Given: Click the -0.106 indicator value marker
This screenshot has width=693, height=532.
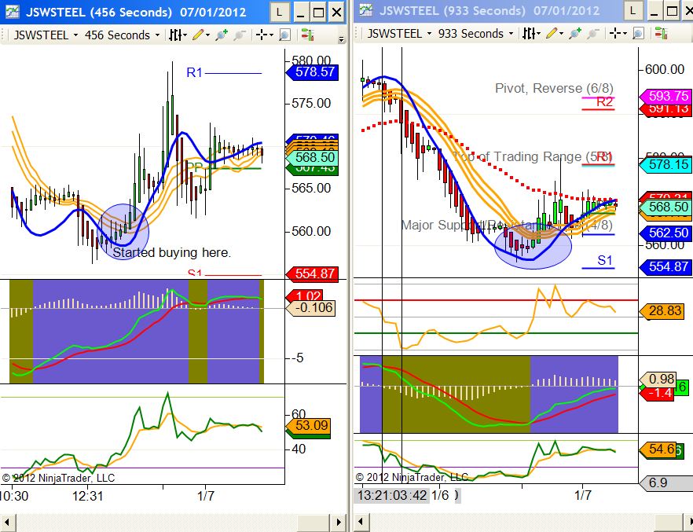Looking at the screenshot, I should [x=311, y=307].
